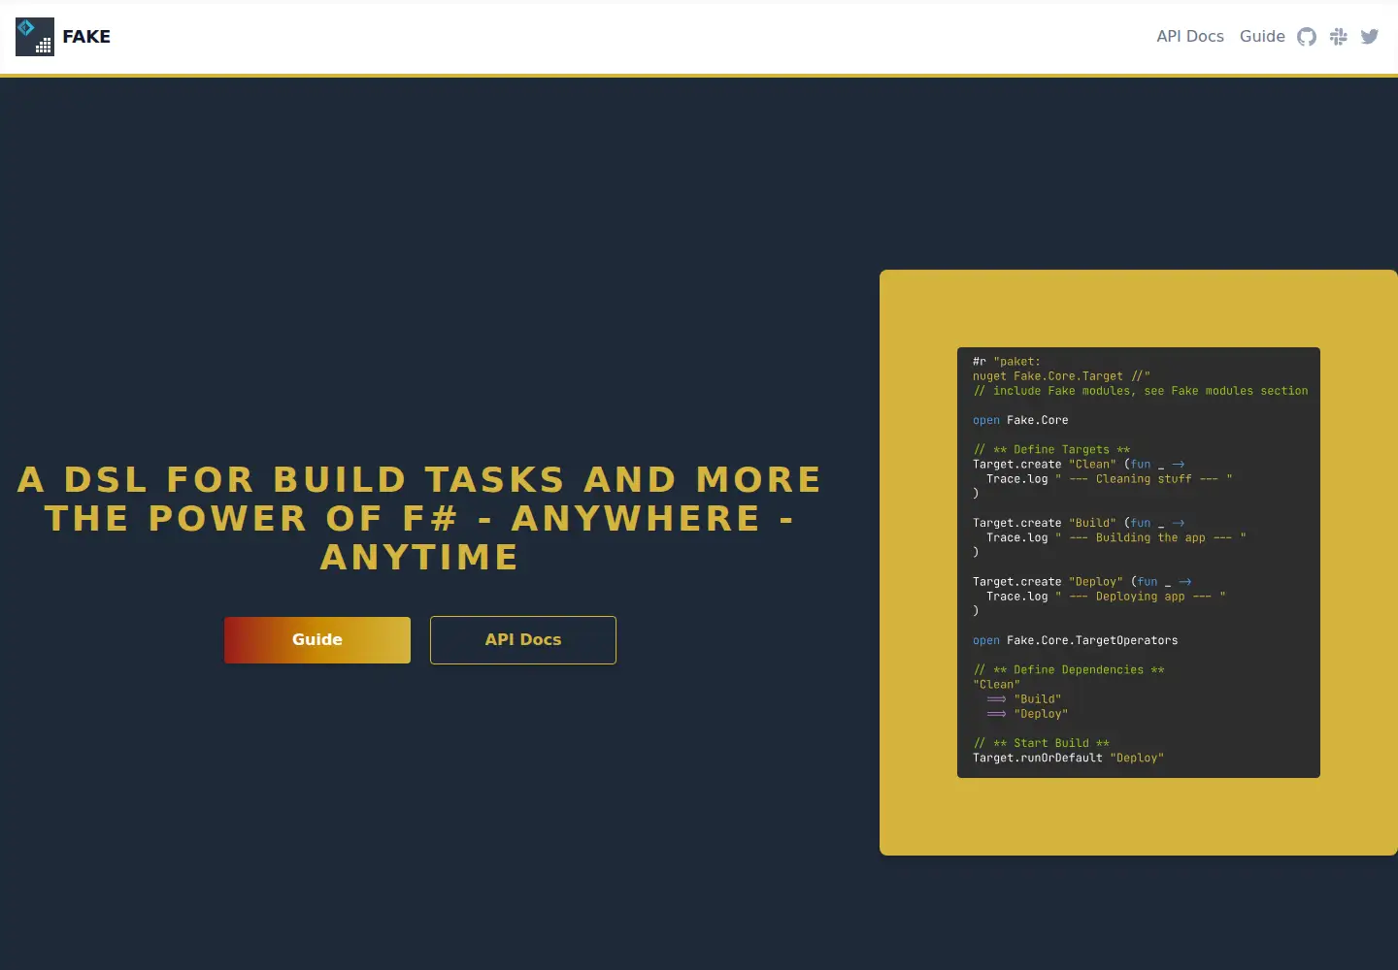
Task: Click the FAKE brand name text
Action: [x=86, y=37]
